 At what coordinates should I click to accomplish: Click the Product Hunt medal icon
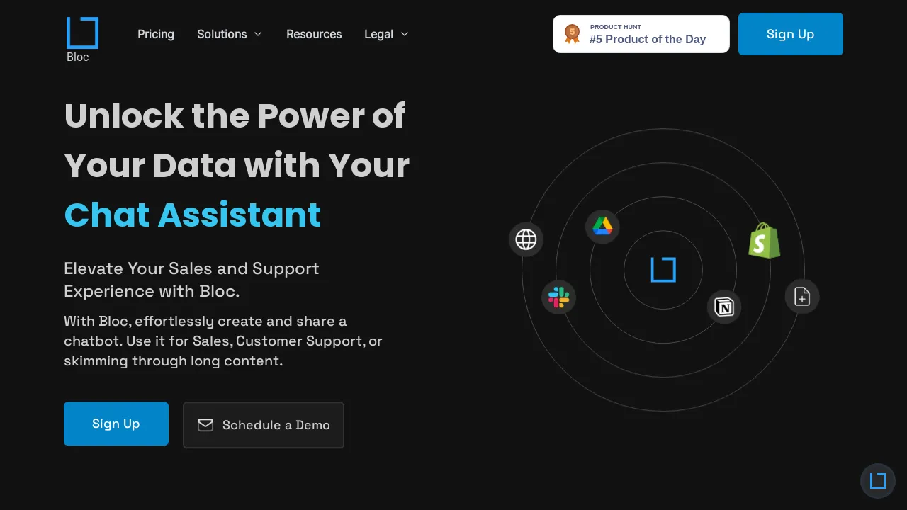click(x=572, y=34)
